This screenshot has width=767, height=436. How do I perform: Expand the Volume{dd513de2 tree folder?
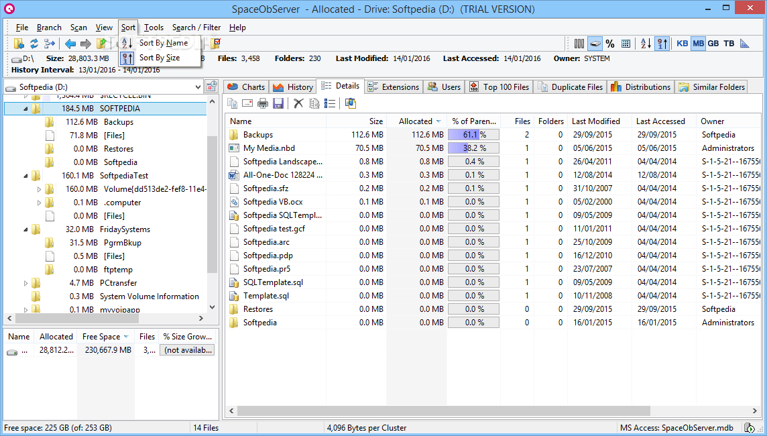tap(39, 189)
